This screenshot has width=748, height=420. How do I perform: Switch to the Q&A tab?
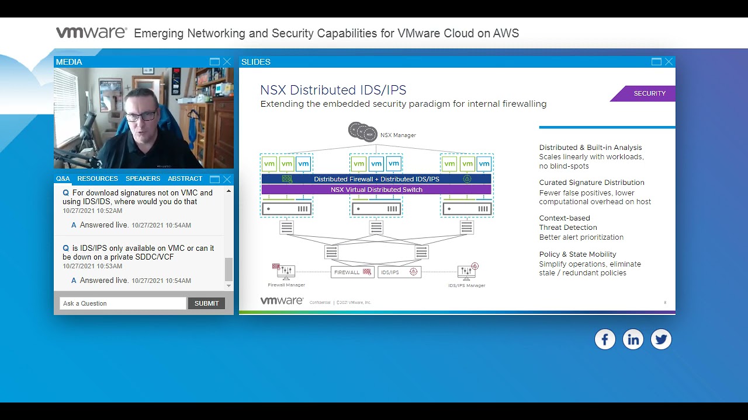63,178
